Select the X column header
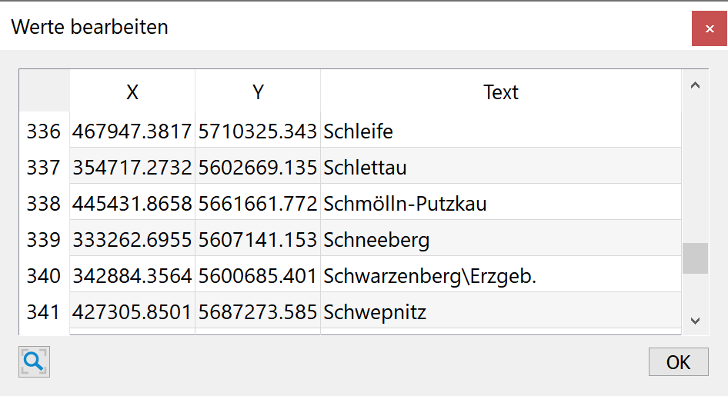 click(x=132, y=92)
